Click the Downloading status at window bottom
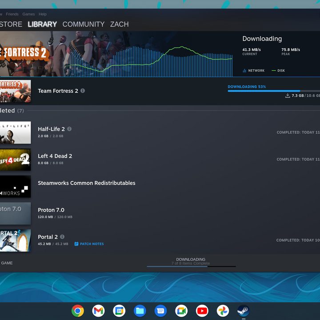Screen dimensions: 320x320 coord(191,259)
